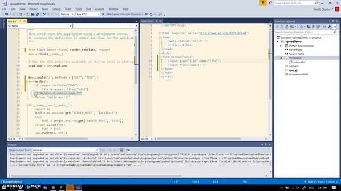Screen dimensions: 341x191
Task: Toggle pin on index.html tab
Action: click(x=156, y=21)
